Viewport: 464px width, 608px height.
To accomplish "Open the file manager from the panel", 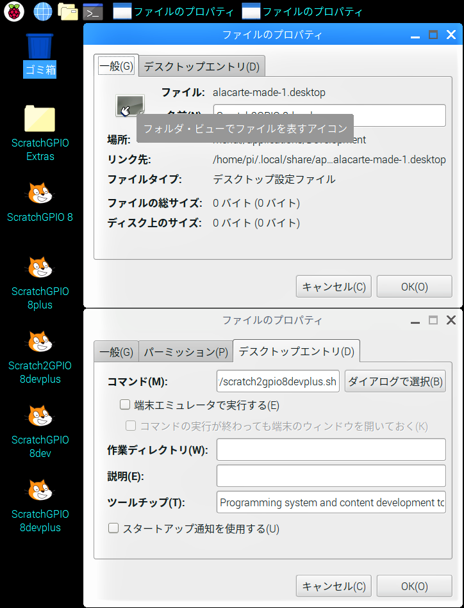I will click(x=68, y=12).
